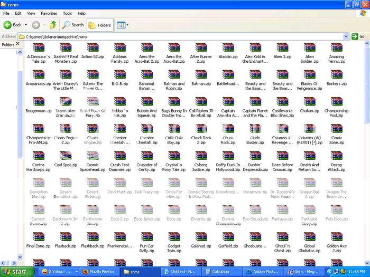The image size is (370, 277).
Task: Select Final Zone.zip archive icon
Action: 39,237
